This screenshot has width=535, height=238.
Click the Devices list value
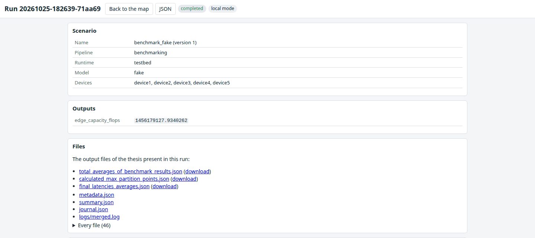182,83
